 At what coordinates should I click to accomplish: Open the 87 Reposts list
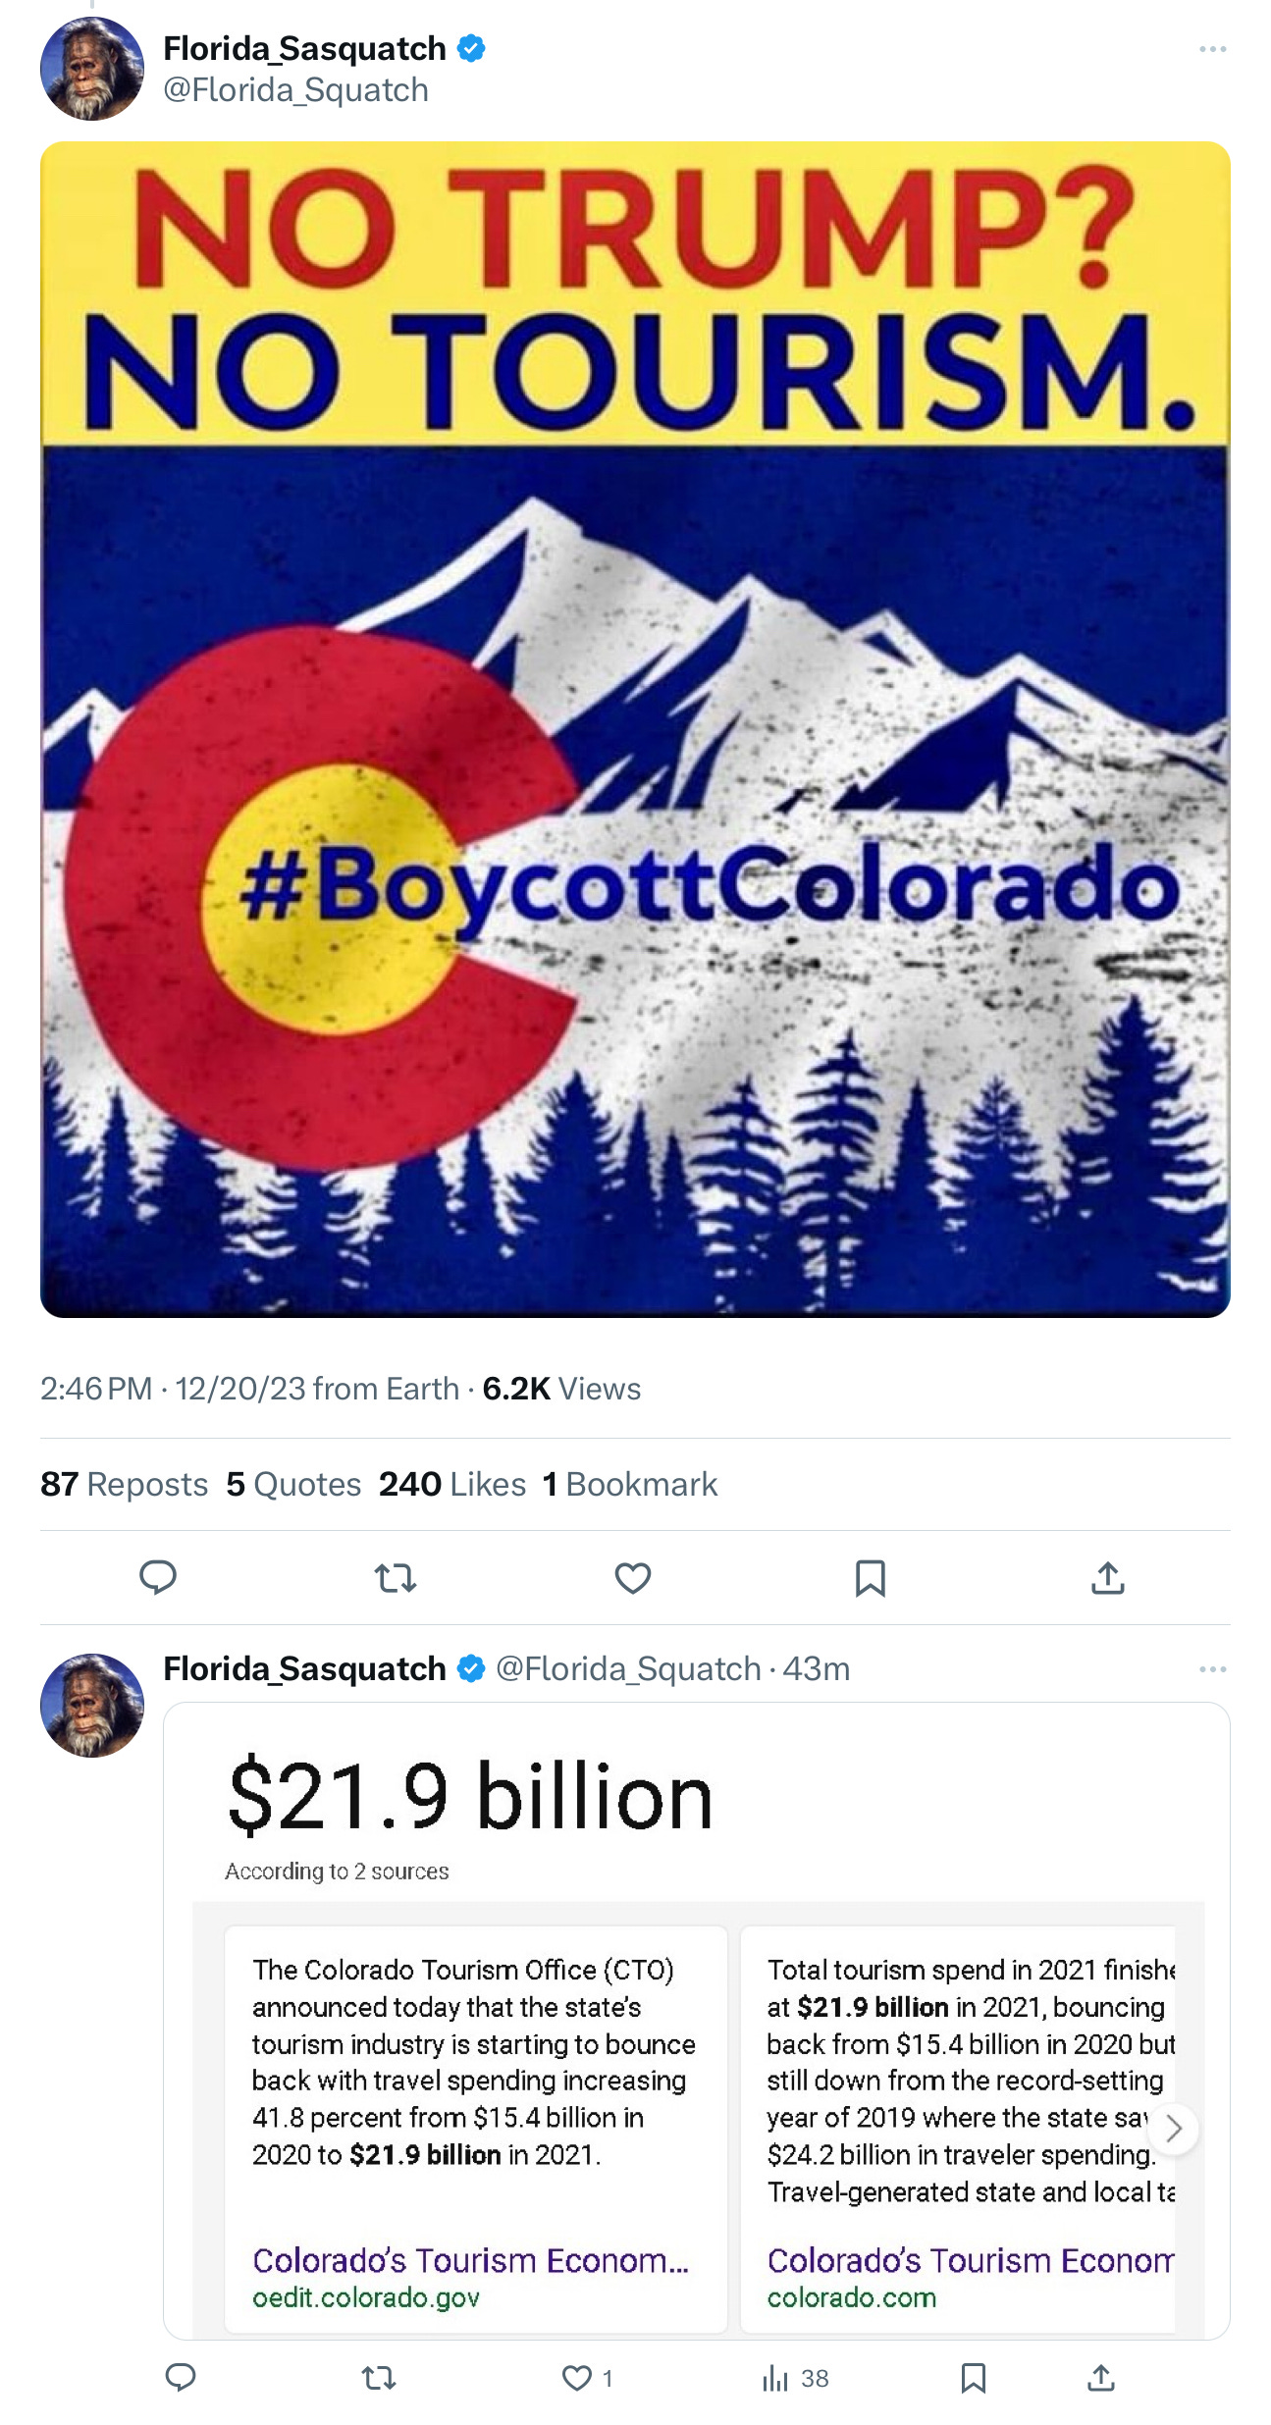coord(124,1484)
